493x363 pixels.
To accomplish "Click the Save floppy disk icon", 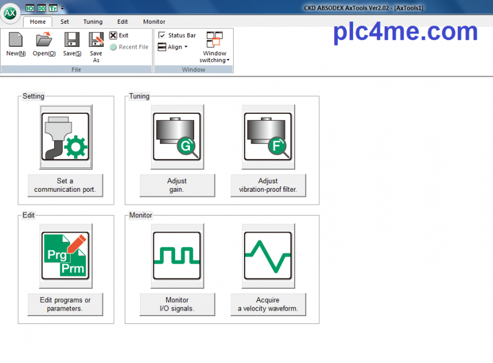I will pos(72,40).
